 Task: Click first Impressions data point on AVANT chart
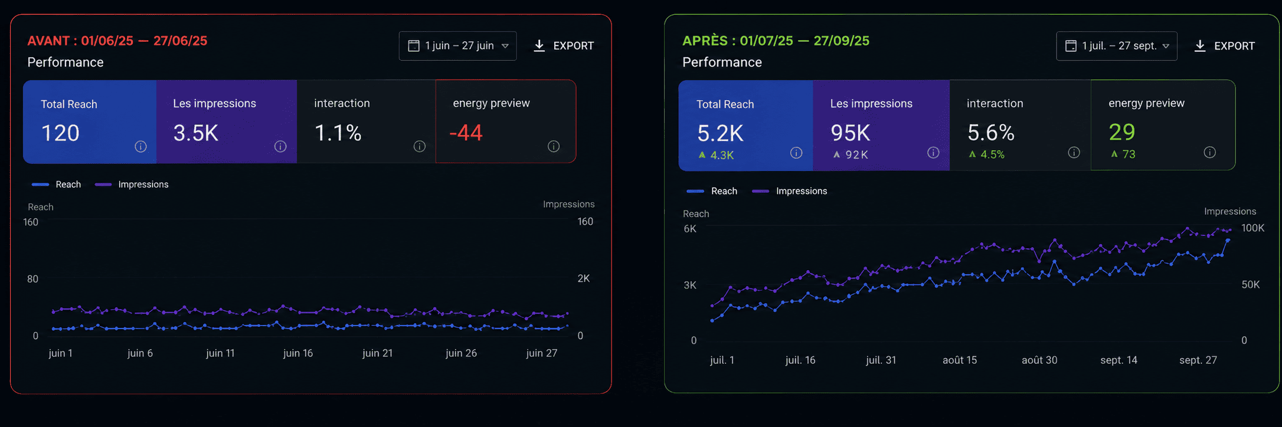point(53,311)
